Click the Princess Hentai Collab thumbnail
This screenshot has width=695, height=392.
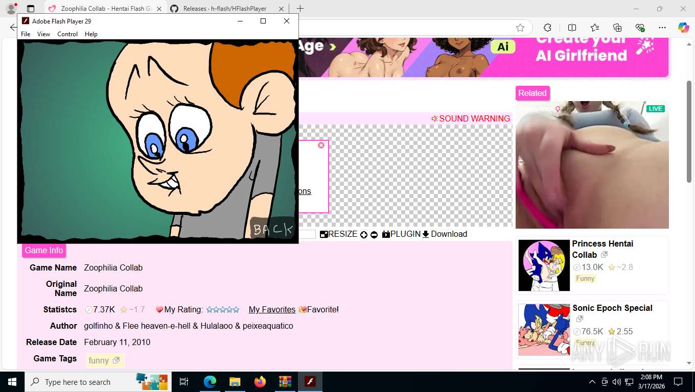544,265
